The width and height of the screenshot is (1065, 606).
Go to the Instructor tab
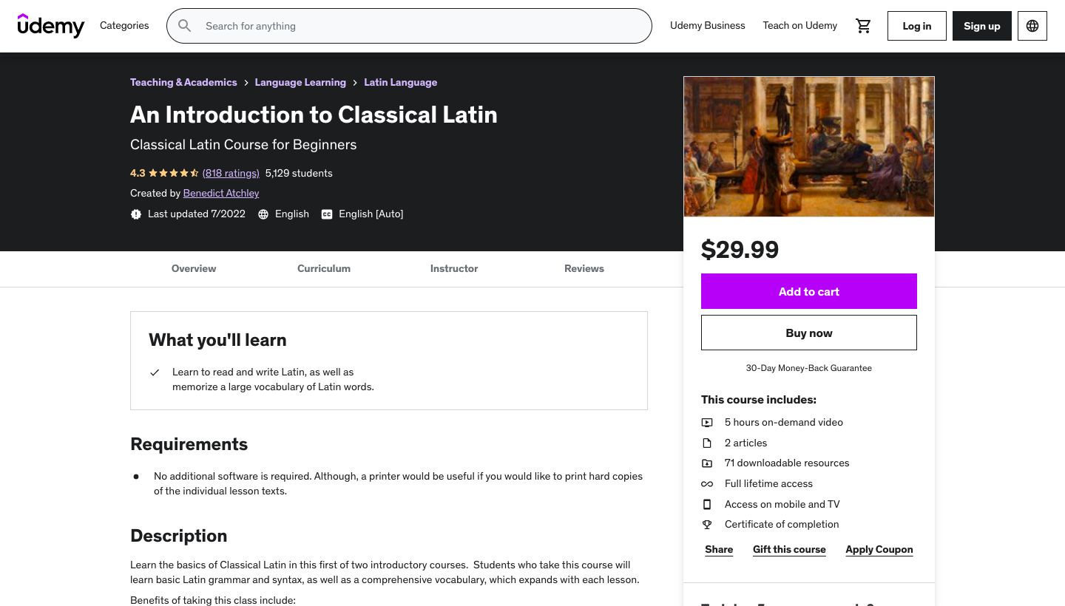pos(454,269)
